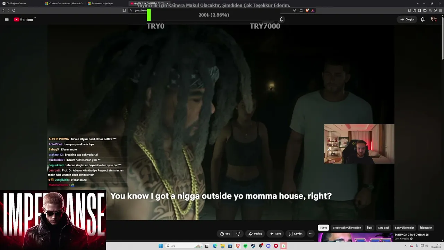
Task: Switch to E-postanızı doğrulayın tab
Action: click(x=106, y=3)
